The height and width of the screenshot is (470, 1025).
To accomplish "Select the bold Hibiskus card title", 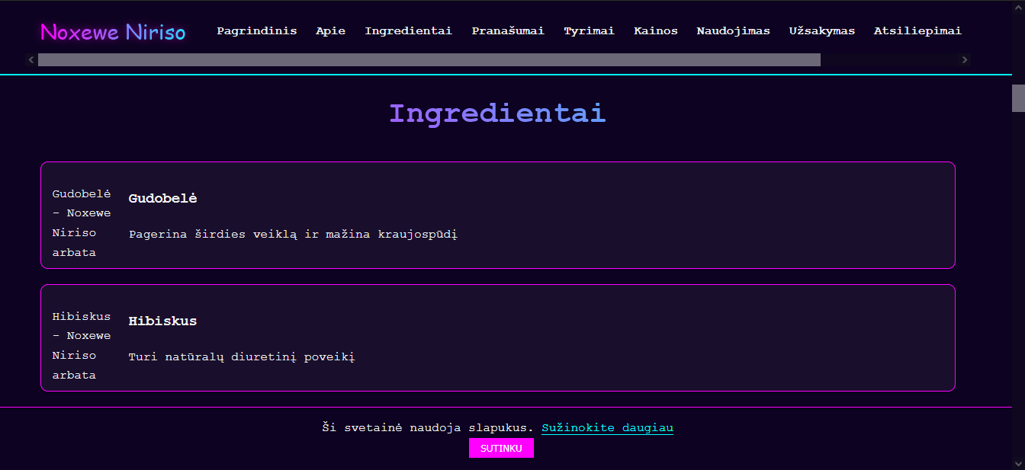I will (x=162, y=321).
